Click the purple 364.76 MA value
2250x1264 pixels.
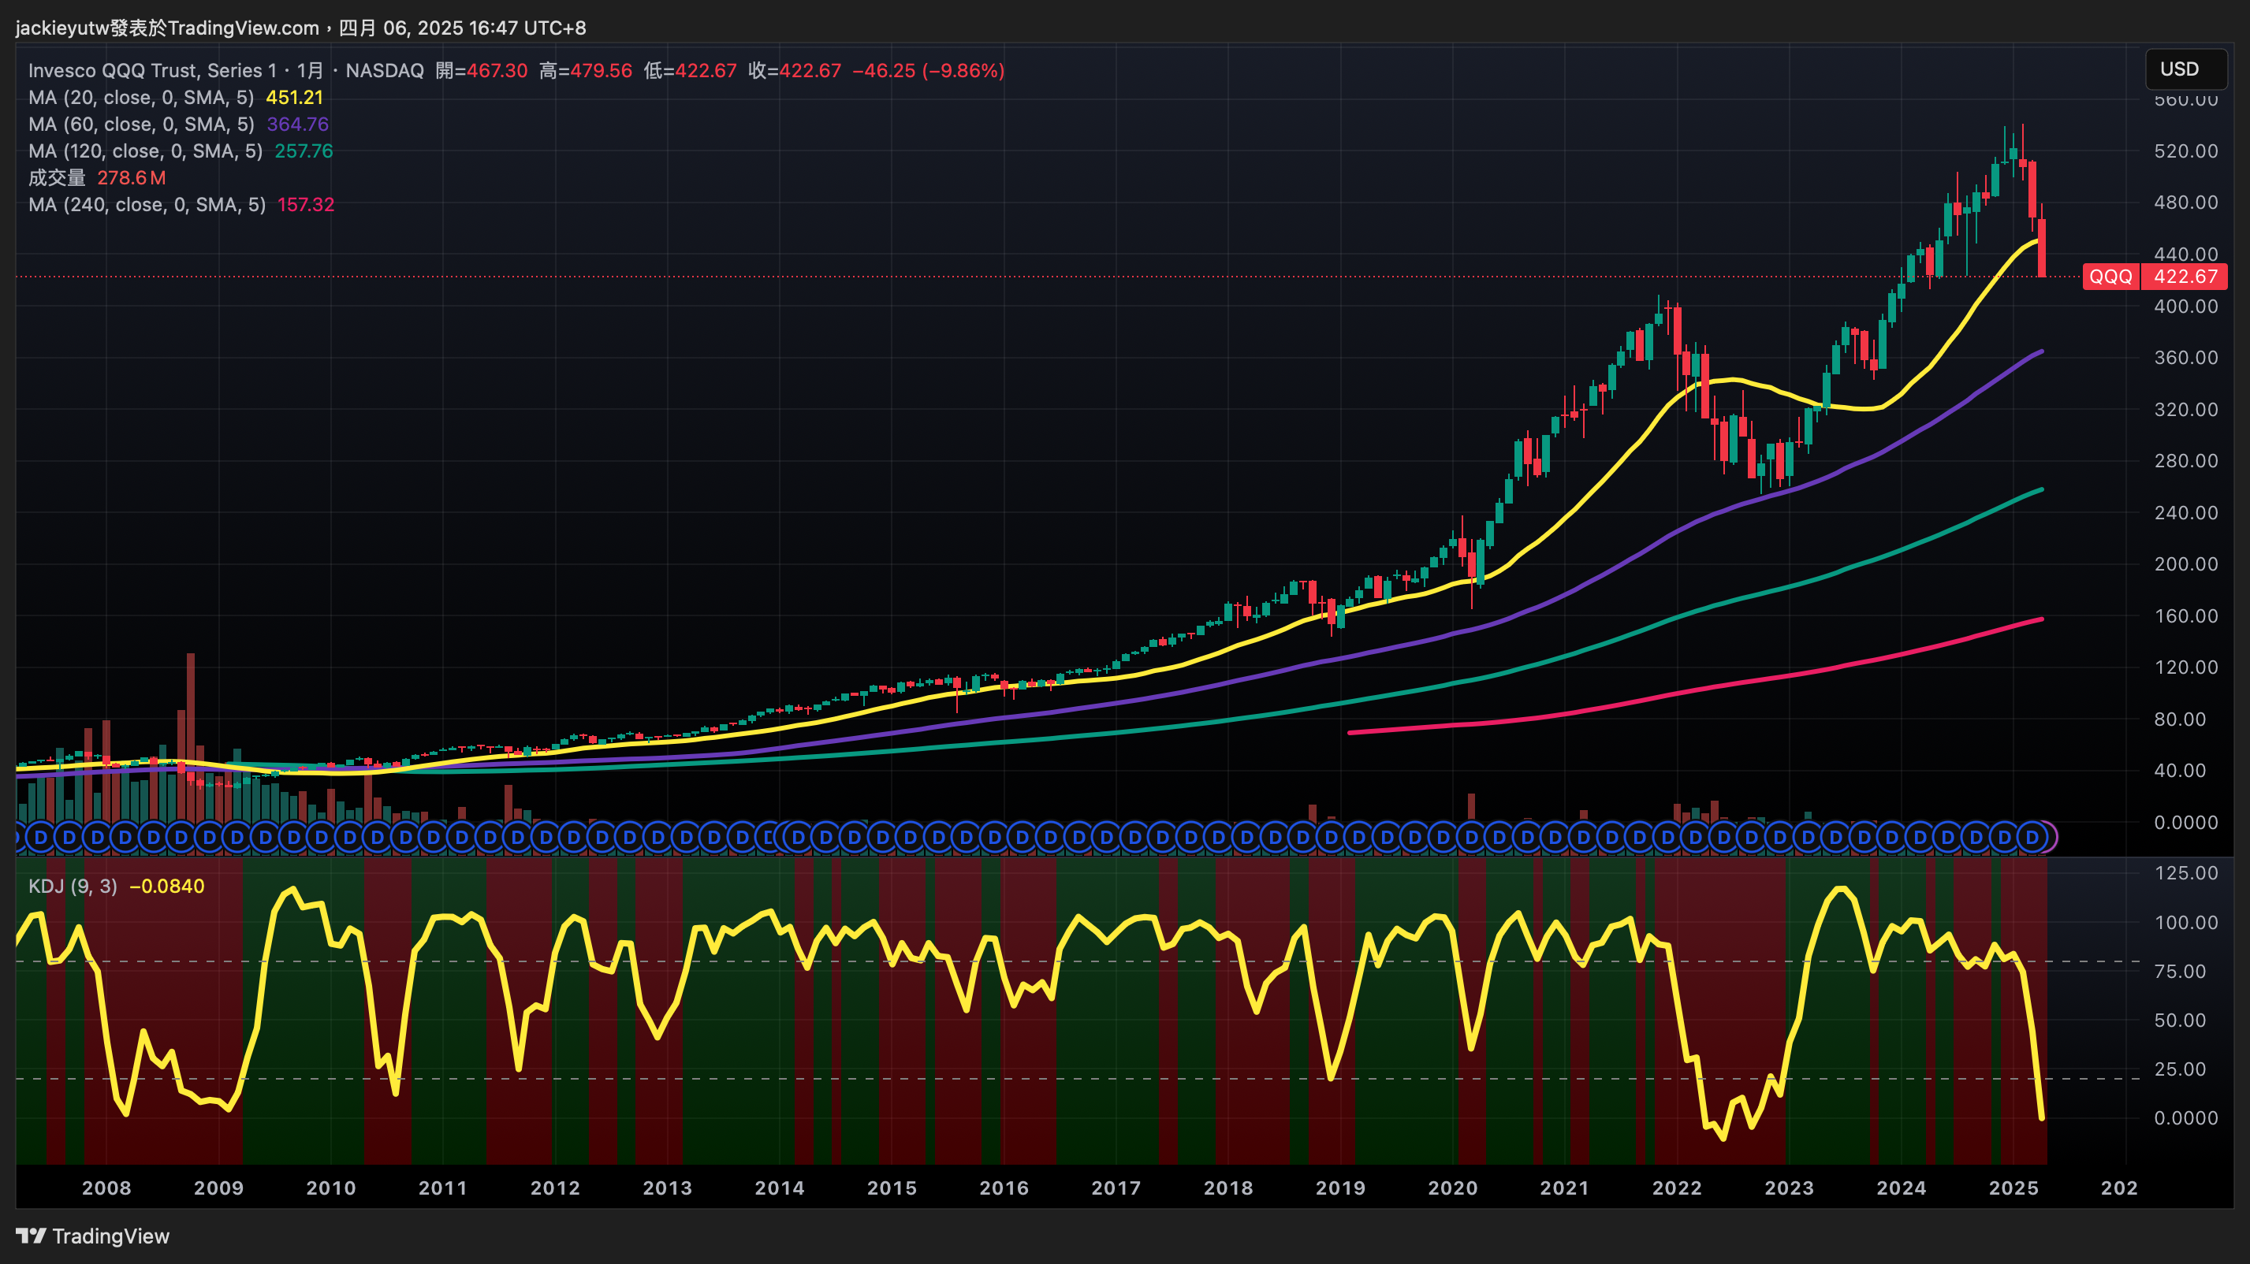[x=297, y=124]
